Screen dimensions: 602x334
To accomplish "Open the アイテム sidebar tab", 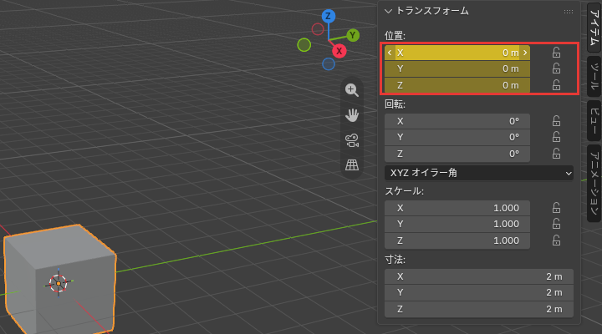I will click(594, 28).
